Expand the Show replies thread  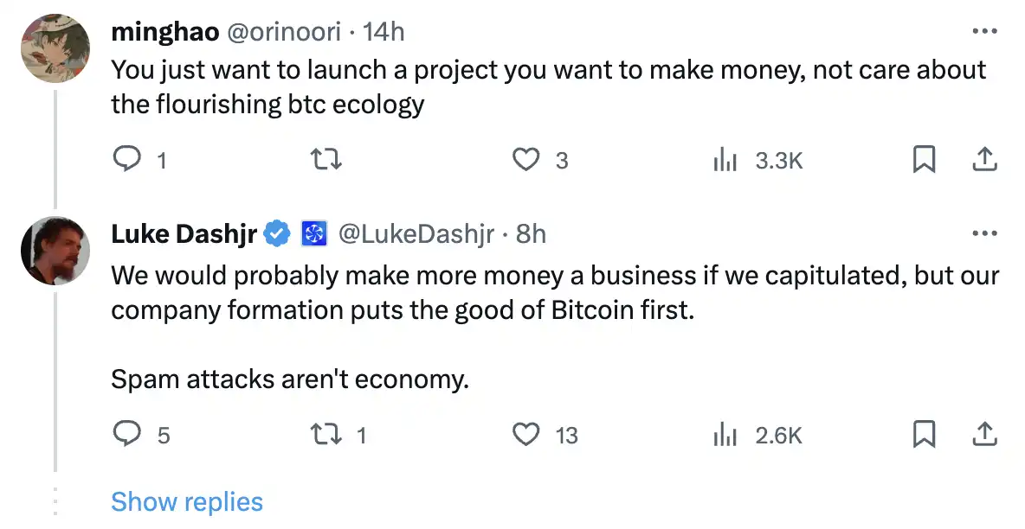click(187, 501)
